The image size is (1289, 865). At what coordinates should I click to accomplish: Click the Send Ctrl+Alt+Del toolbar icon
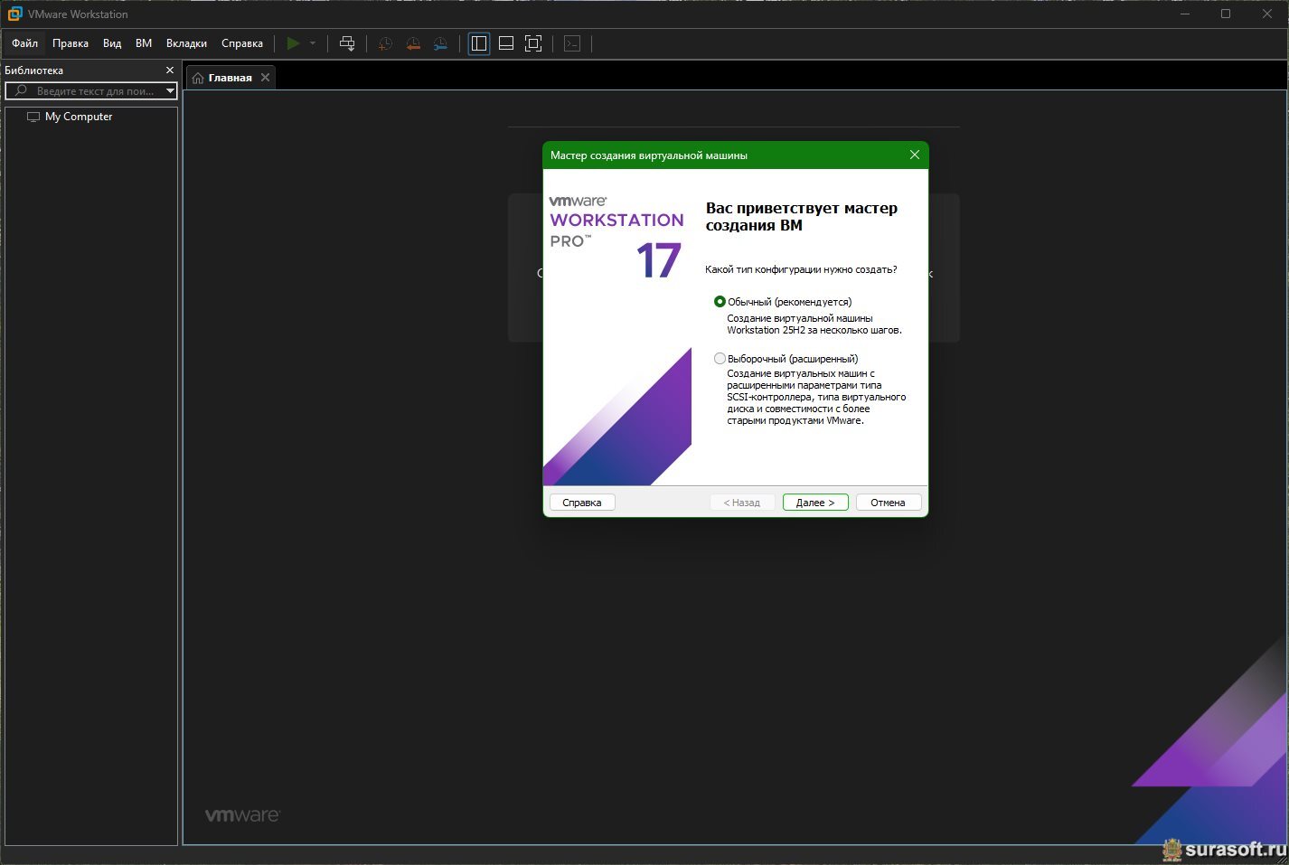(347, 43)
